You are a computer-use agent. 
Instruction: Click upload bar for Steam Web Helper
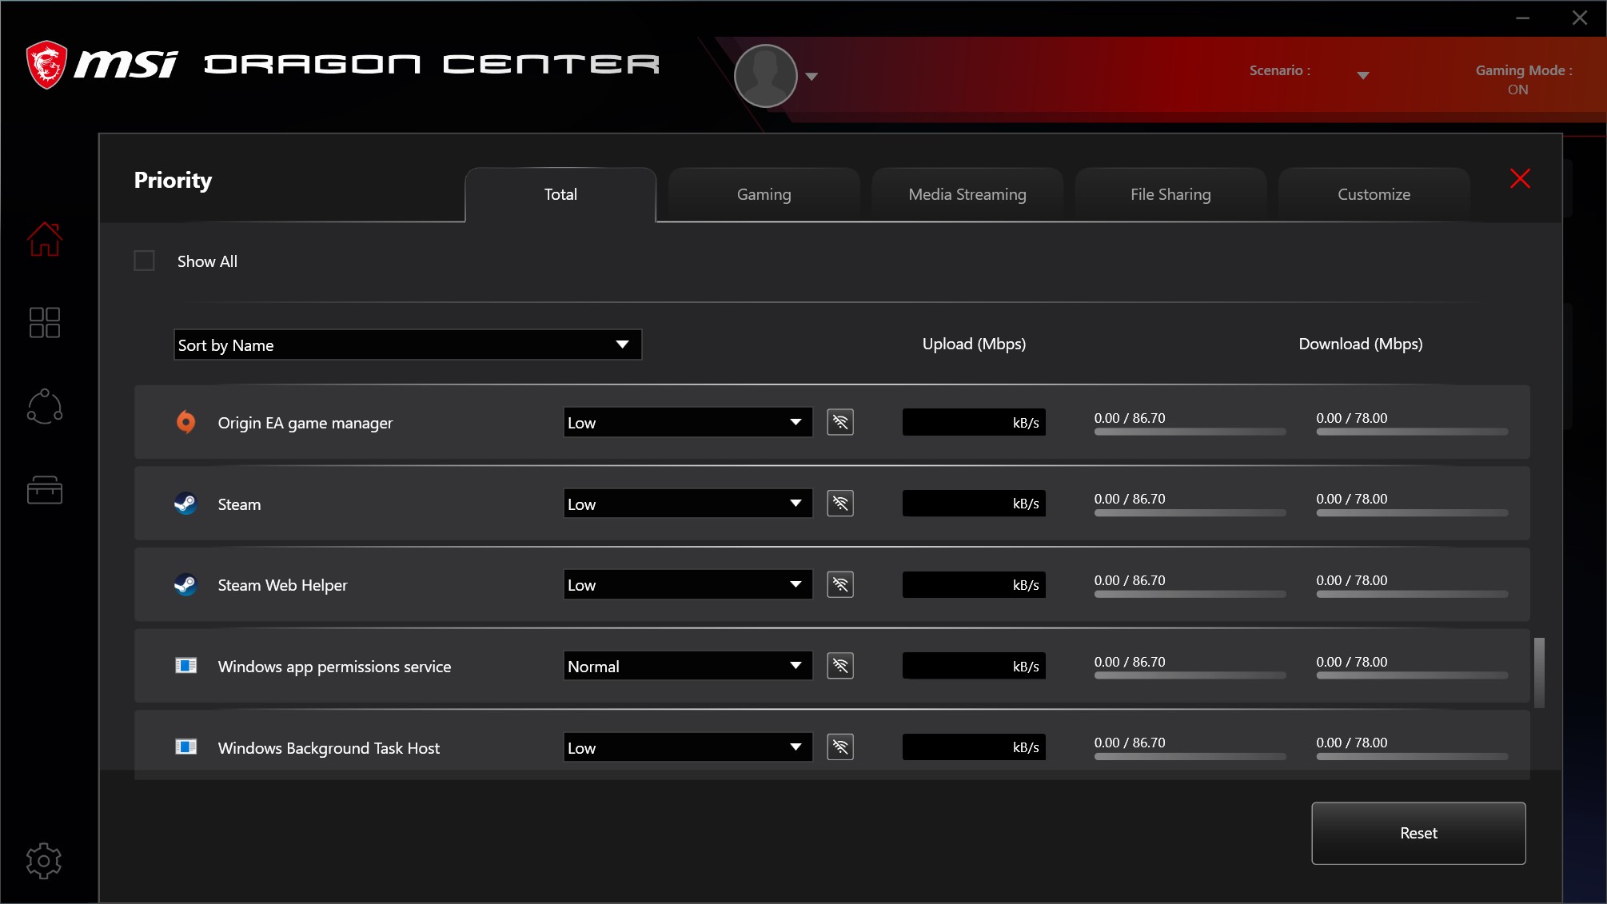tap(1190, 594)
